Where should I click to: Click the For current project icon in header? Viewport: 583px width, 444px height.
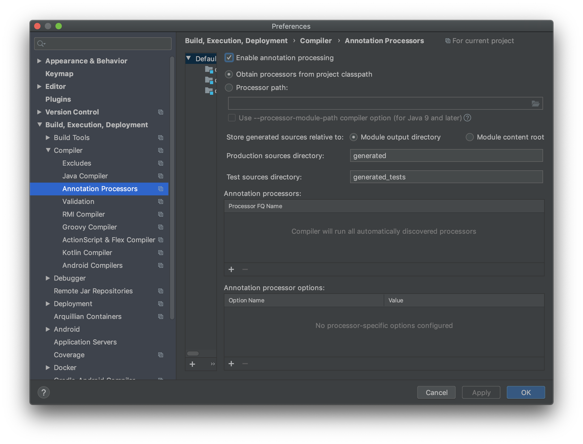(x=448, y=41)
